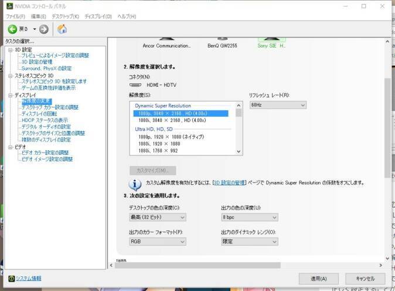Open the 編集(E) menu
Viewport: 395px width, 291px height.
[38, 16]
